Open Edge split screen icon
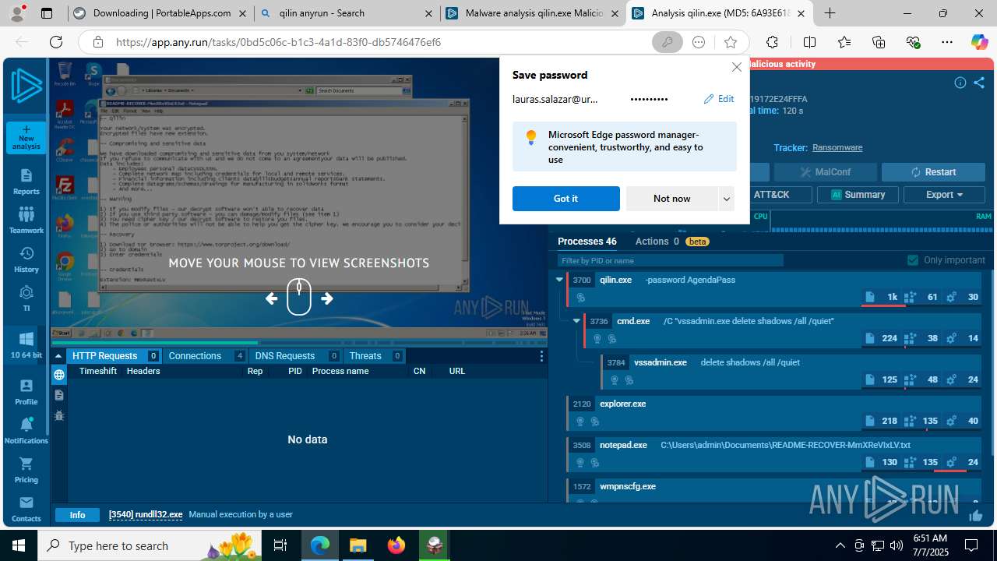The height and width of the screenshot is (561, 997). pos(809,42)
